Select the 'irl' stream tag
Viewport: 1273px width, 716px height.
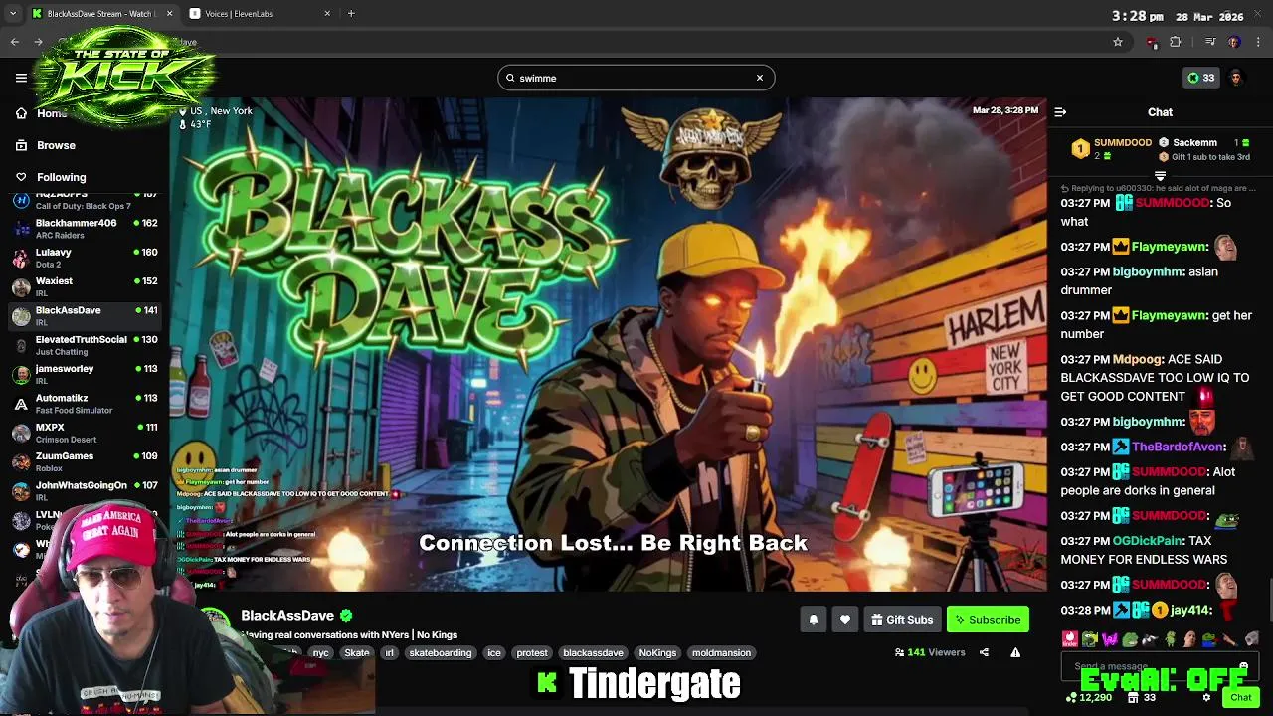(390, 653)
